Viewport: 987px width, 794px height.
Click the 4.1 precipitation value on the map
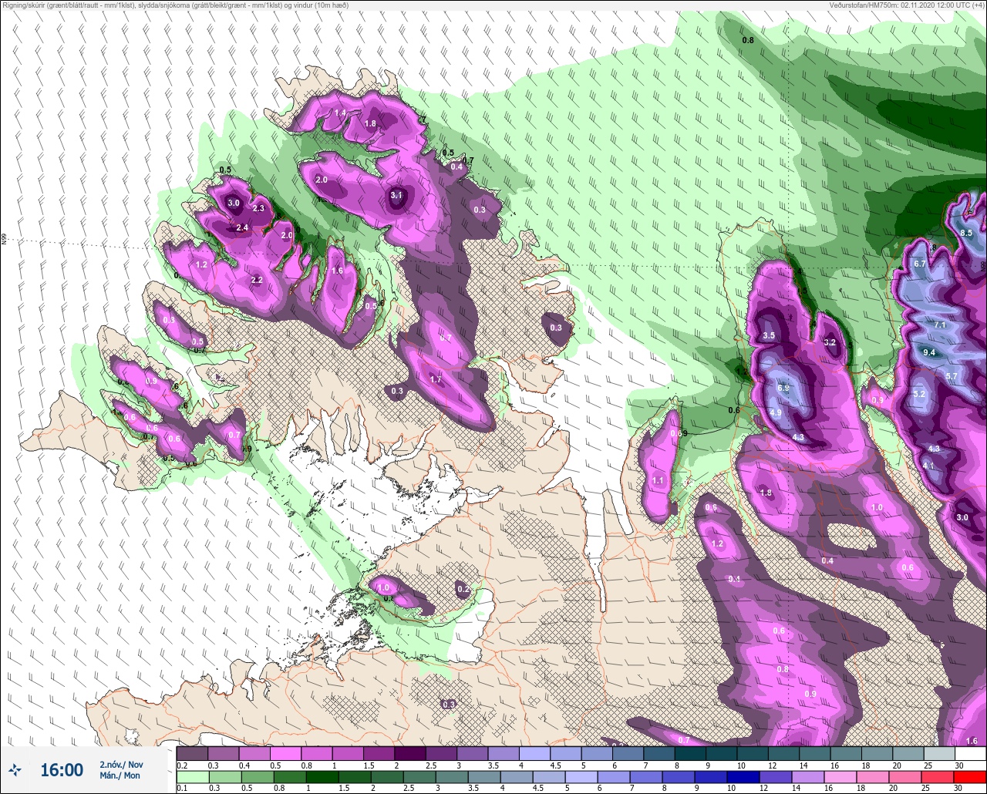pyautogui.click(x=928, y=466)
